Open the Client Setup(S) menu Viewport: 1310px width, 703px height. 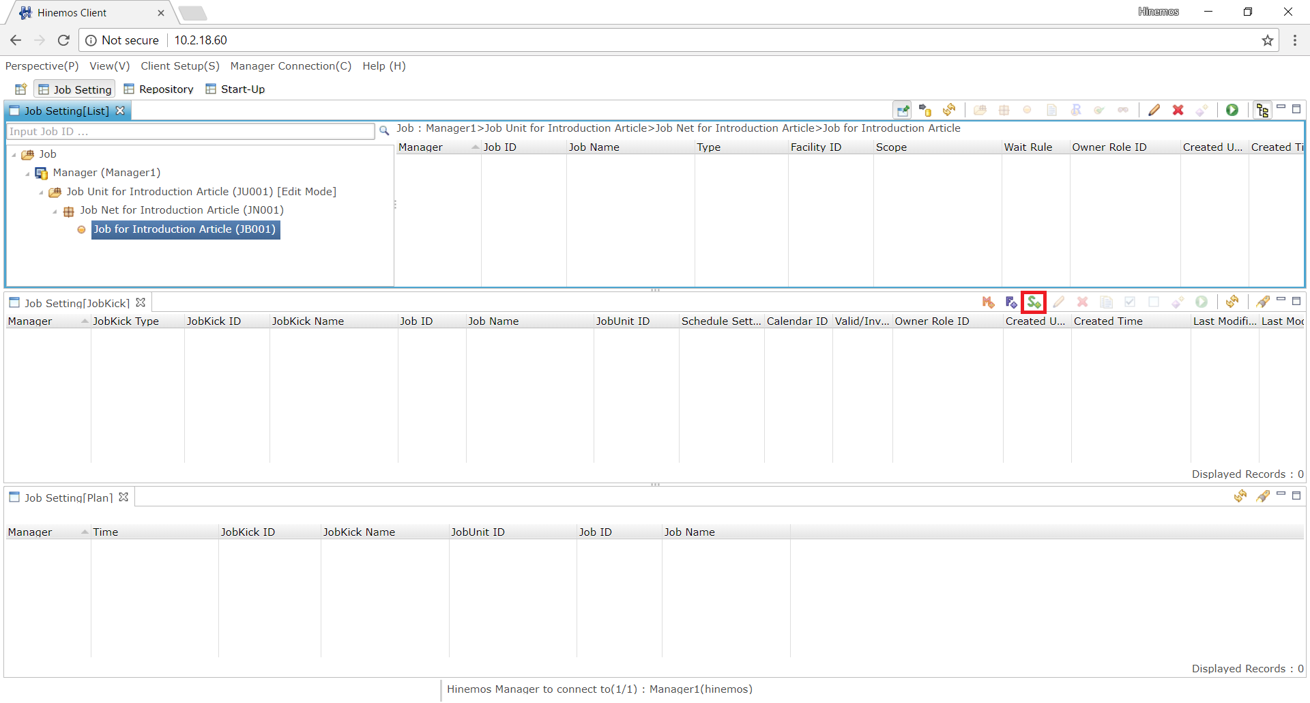[x=180, y=66]
